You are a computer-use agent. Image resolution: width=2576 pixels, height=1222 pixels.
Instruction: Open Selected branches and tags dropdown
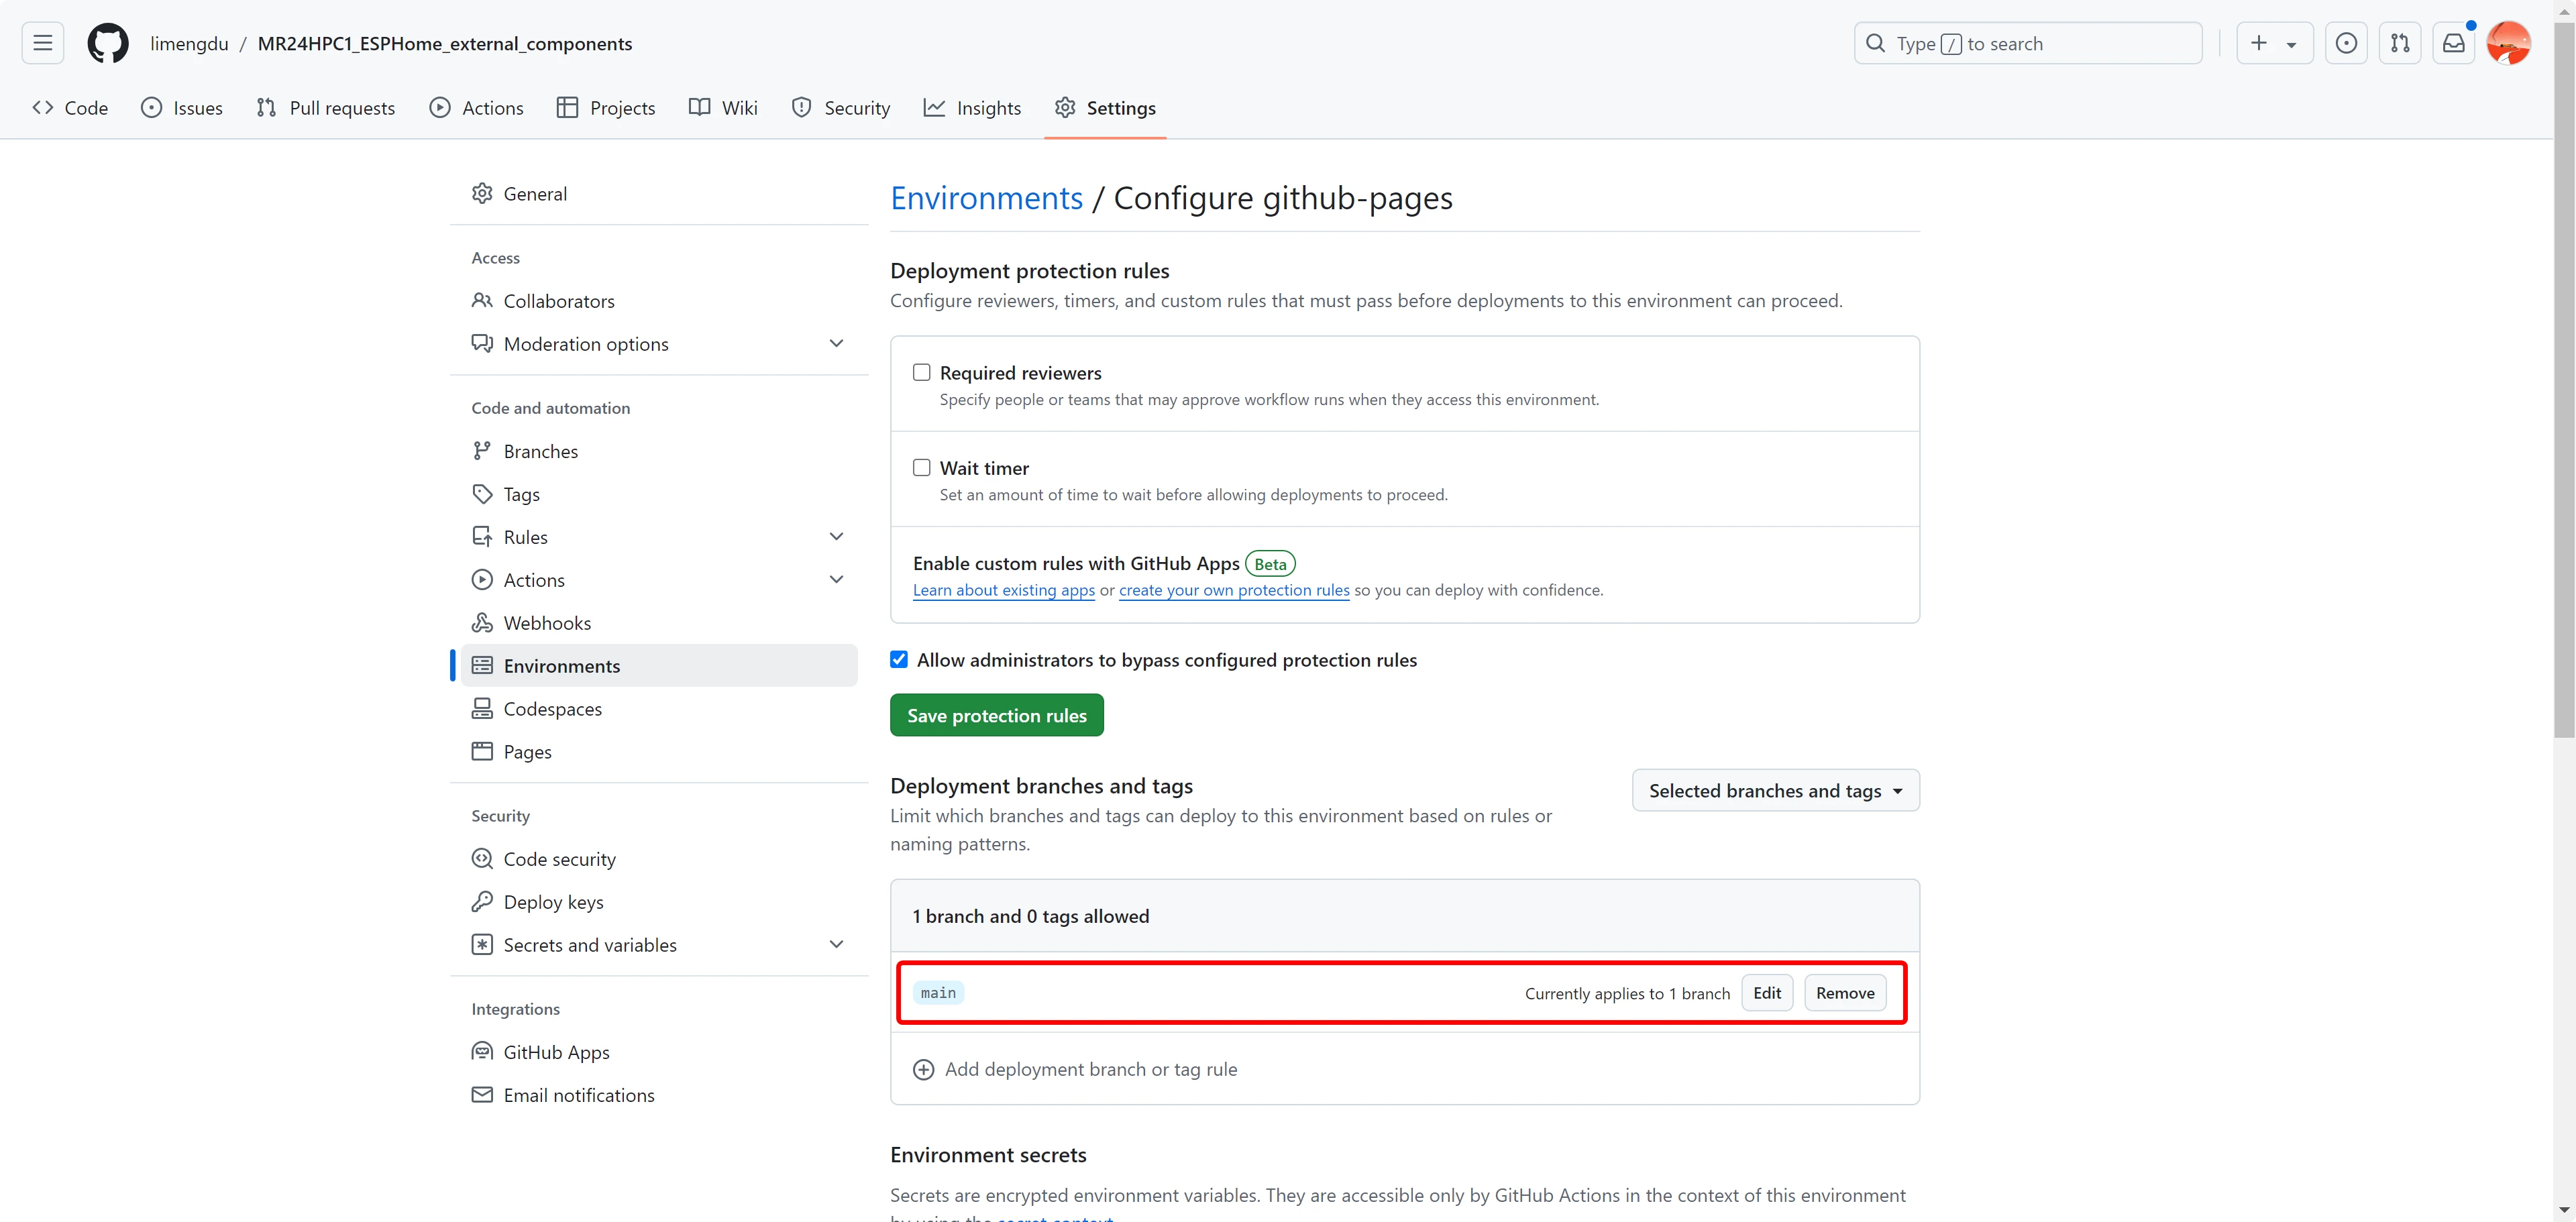pyautogui.click(x=1775, y=790)
